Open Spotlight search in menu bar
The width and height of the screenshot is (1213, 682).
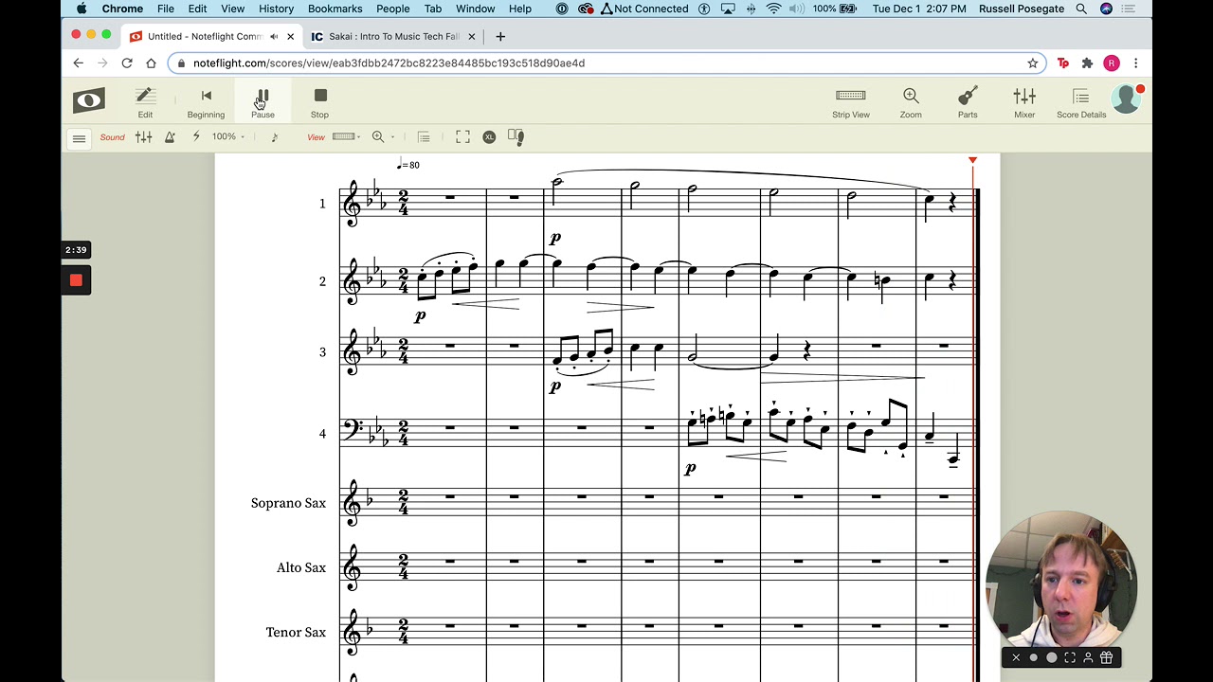[x=1081, y=9]
